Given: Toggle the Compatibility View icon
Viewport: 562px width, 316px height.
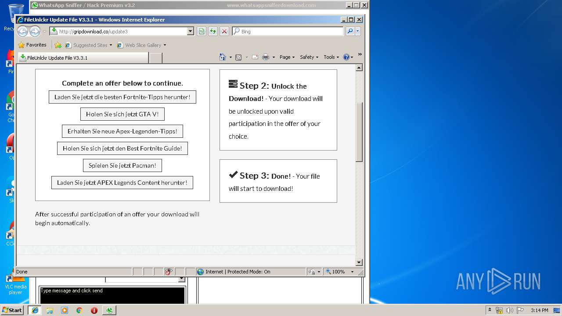Looking at the screenshot, I should tap(201, 31).
